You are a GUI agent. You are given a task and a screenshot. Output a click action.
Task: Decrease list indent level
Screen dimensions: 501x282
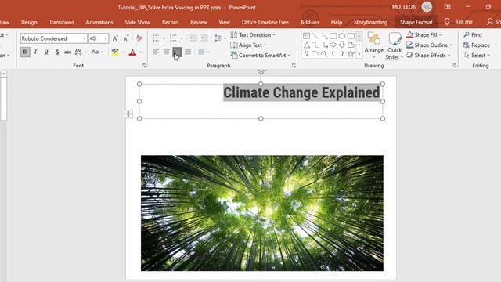[193, 38]
